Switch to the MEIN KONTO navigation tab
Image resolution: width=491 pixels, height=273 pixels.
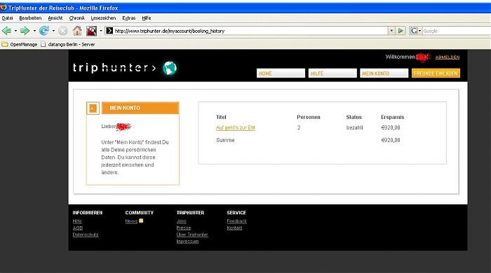[x=384, y=73]
